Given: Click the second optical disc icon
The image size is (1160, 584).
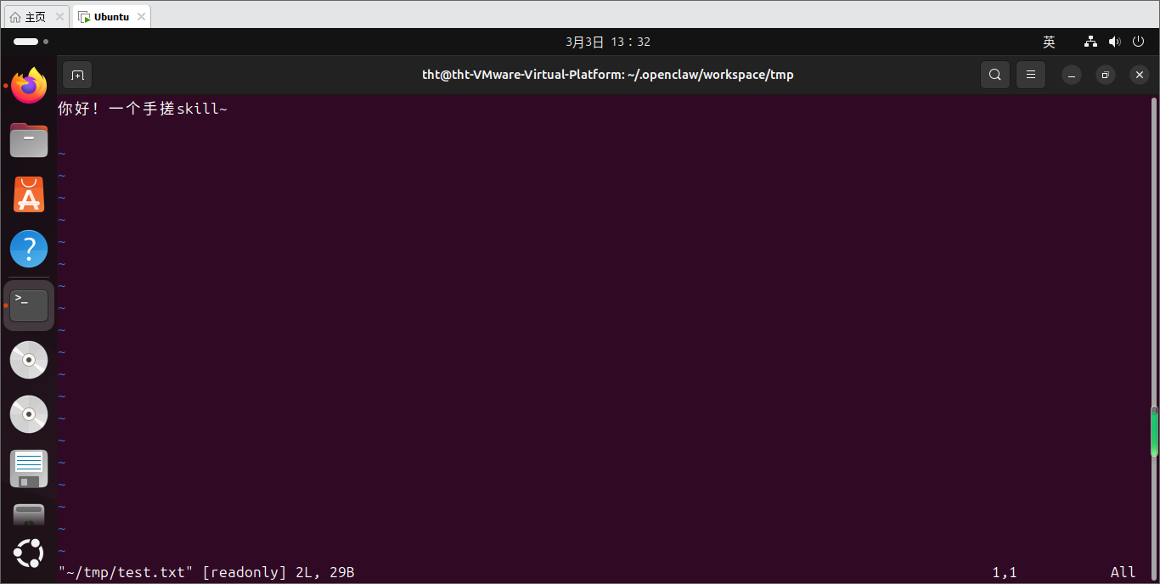Looking at the screenshot, I should (29, 414).
